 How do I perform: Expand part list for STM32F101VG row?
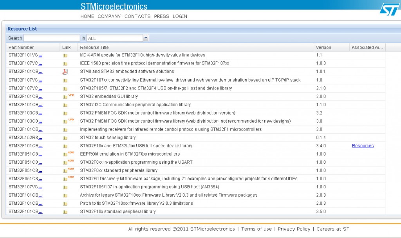(40, 55)
